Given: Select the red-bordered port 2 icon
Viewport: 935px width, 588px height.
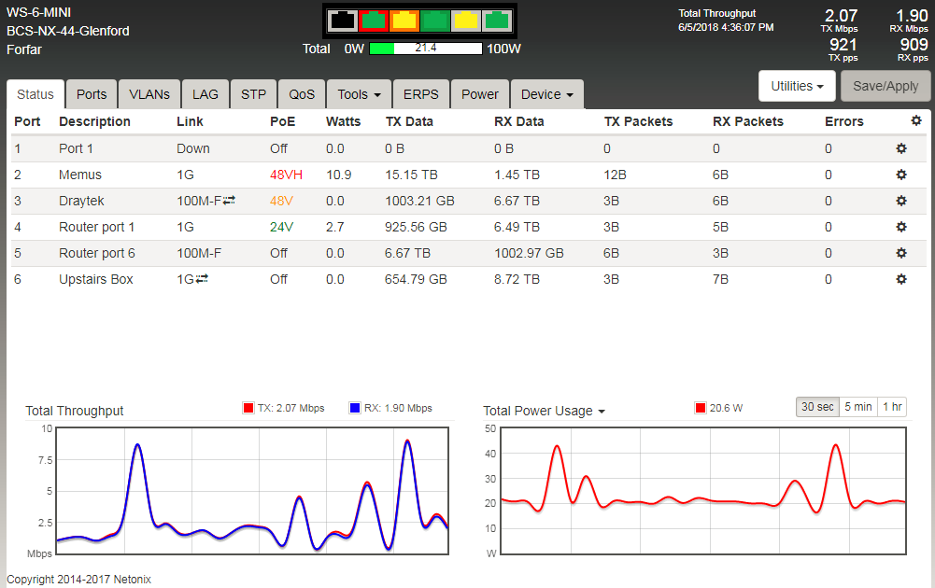Looking at the screenshot, I should pos(374,20).
